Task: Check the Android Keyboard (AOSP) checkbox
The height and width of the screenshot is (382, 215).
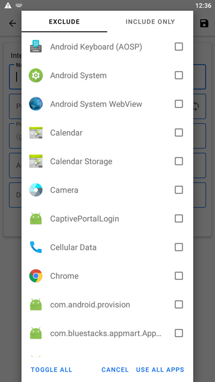Action: pyautogui.click(x=179, y=46)
